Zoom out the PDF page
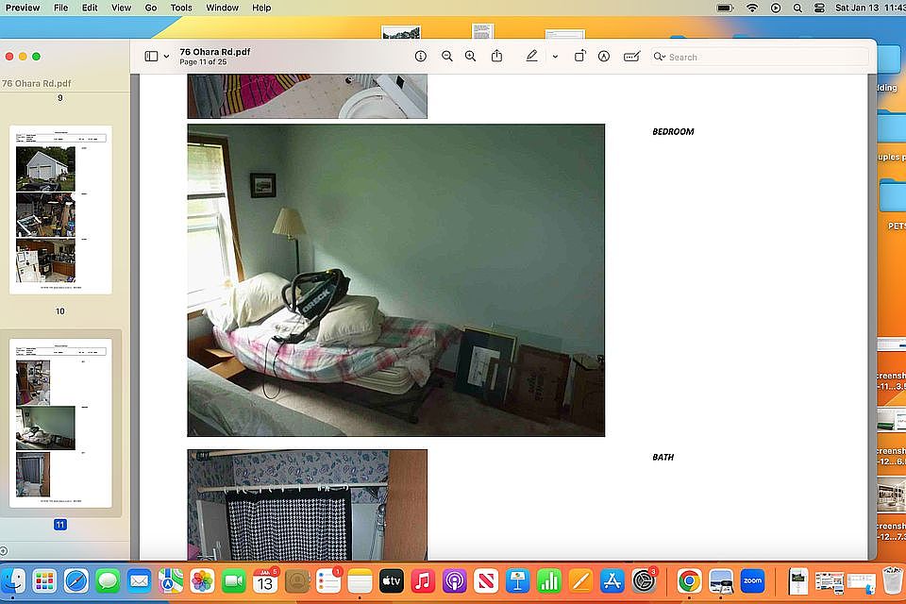 pos(446,57)
